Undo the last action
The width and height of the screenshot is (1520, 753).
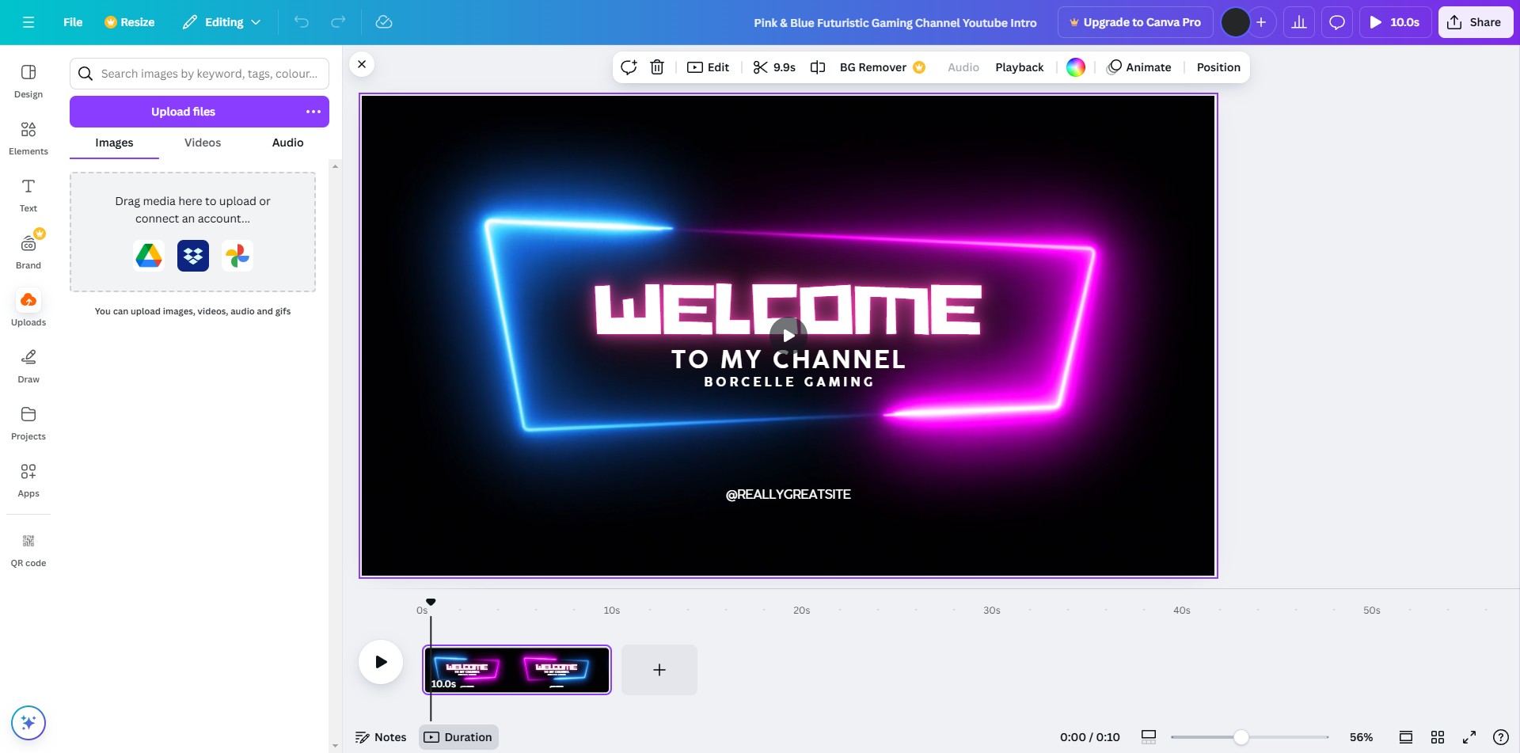[x=302, y=22]
